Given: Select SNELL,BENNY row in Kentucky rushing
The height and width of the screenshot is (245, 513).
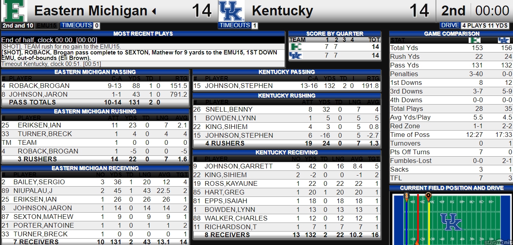Looking at the screenshot, I should (287, 109).
